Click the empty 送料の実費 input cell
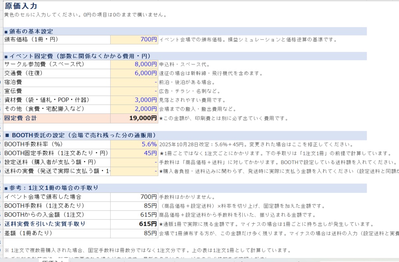 (134, 171)
